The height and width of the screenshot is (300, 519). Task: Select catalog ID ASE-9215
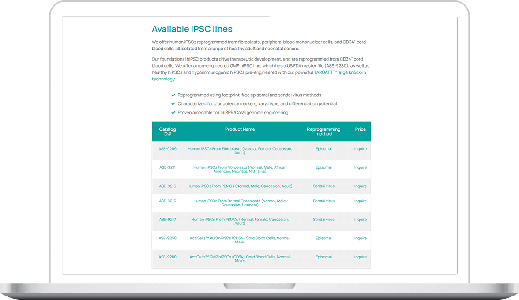167,186
